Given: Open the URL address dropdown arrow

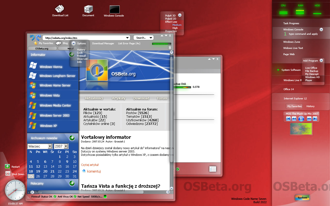Looking at the screenshot, I should click(127, 38).
